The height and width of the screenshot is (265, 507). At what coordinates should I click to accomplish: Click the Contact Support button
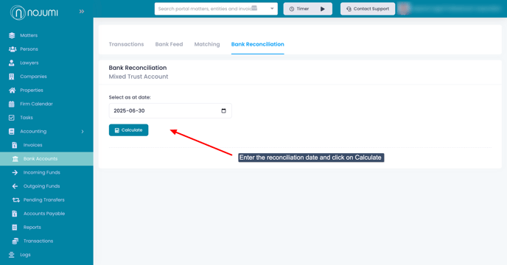click(x=368, y=9)
